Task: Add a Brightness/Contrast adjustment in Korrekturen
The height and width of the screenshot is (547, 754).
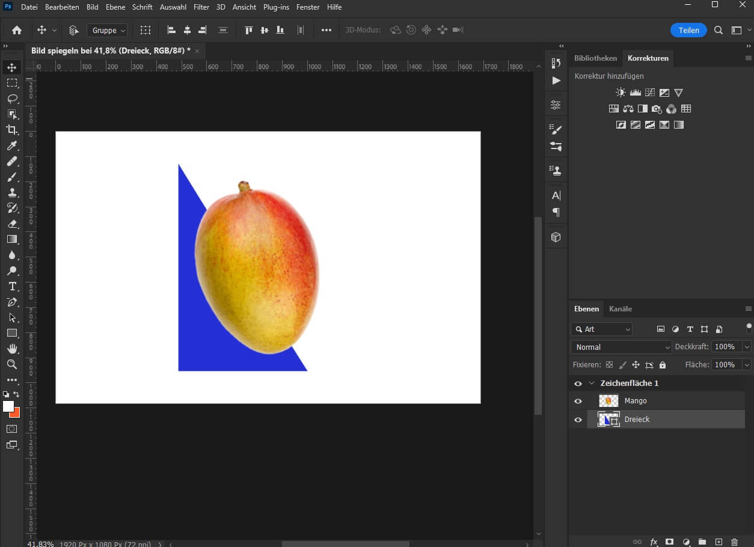Action: pyautogui.click(x=621, y=92)
